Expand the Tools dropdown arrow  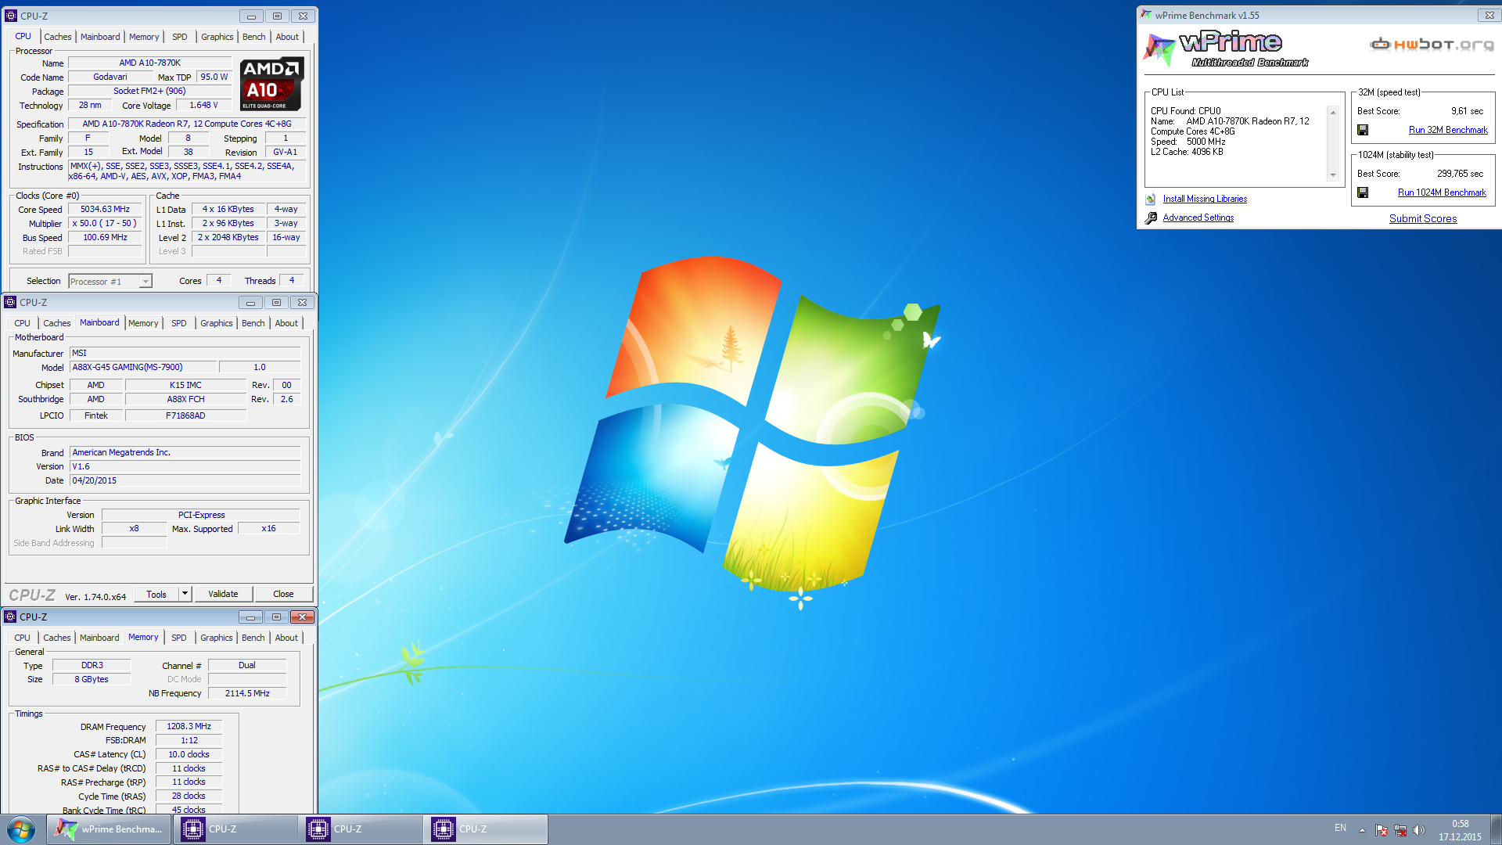pyautogui.click(x=185, y=595)
